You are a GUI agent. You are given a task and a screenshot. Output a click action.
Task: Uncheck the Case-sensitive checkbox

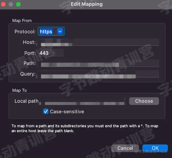46,111
